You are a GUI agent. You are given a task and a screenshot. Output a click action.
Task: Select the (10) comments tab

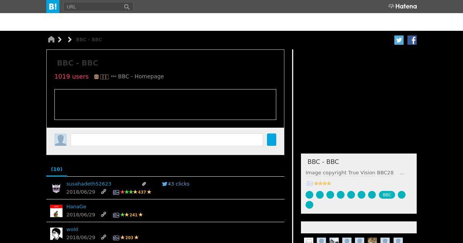pos(57,169)
